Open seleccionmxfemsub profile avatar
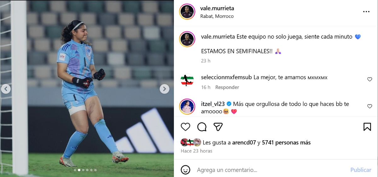The image size is (378, 177). [x=187, y=80]
